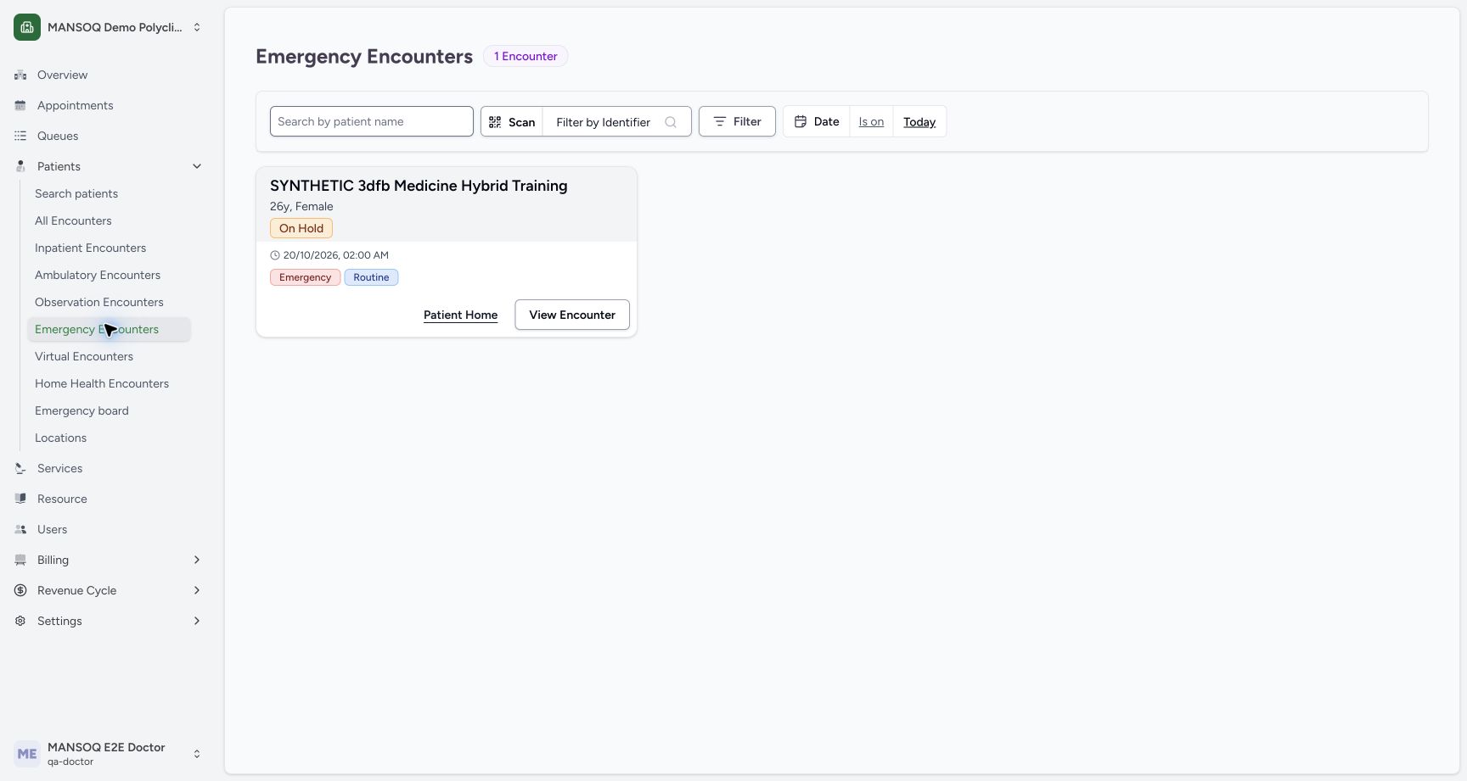Select Emergency Encounters in sidebar
Screen dimensions: 1467x781
(110, 329)
